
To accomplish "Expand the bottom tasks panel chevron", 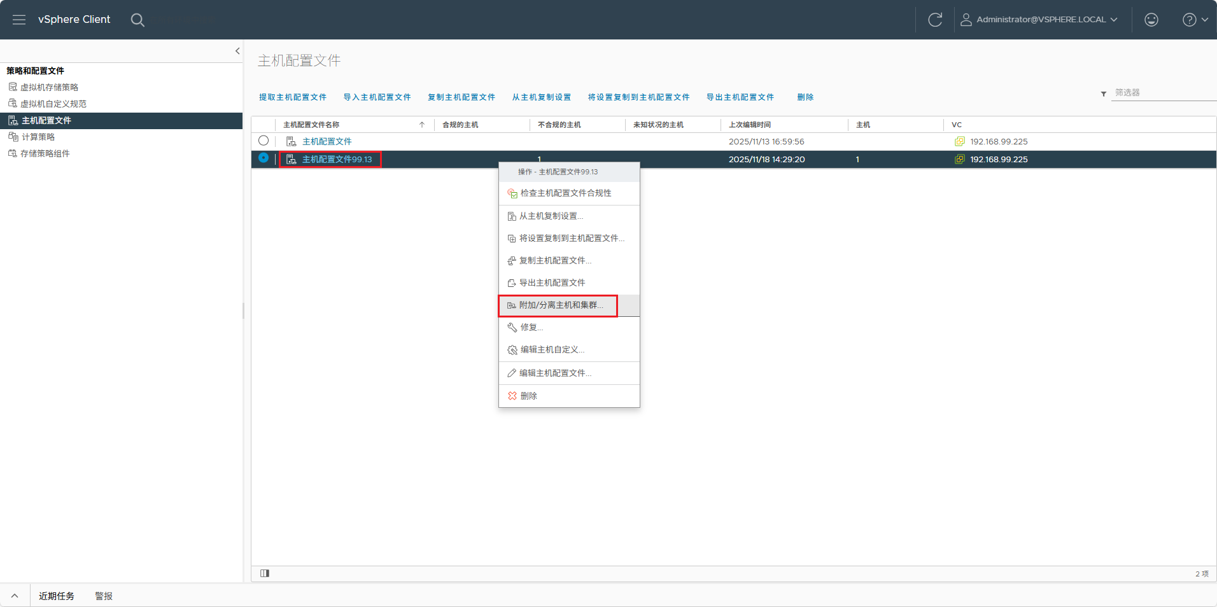I will tap(15, 596).
